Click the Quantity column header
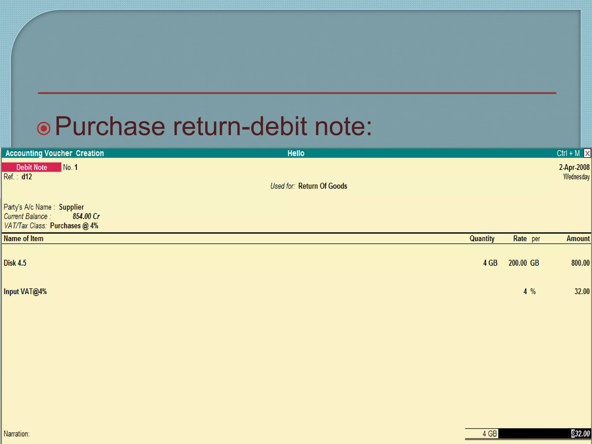 482,238
